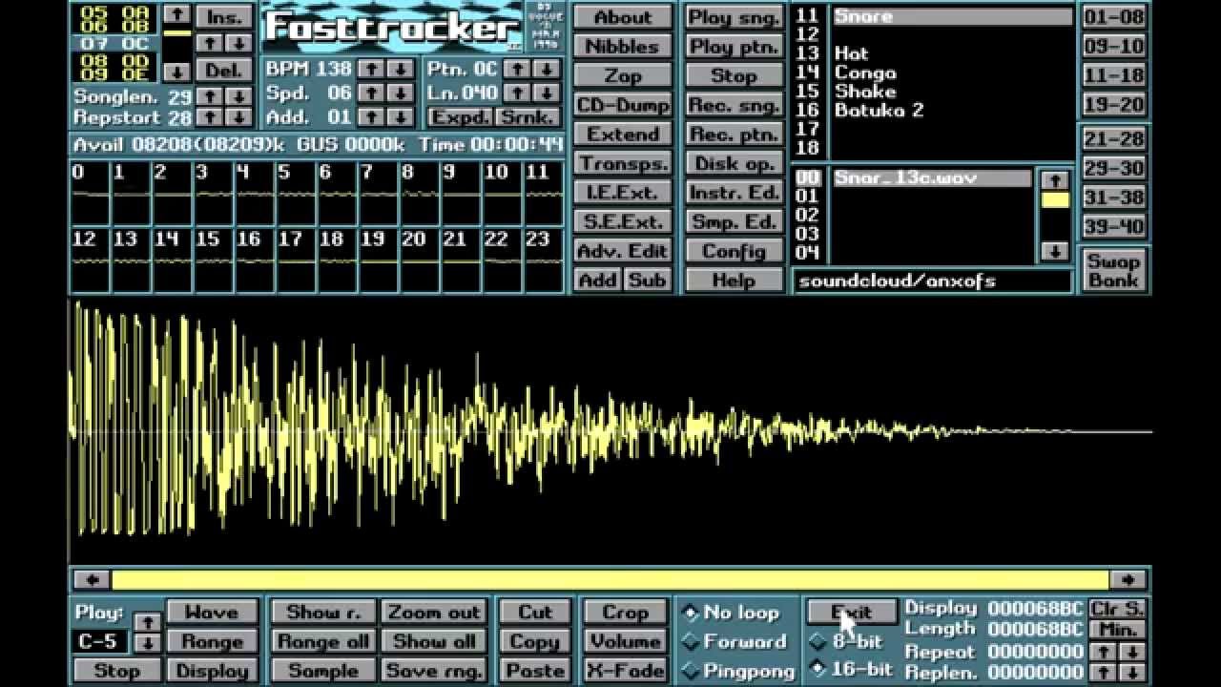Decrease Songlen. with the down arrow
Image resolution: width=1221 pixels, height=687 pixels.
pyautogui.click(x=238, y=96)
